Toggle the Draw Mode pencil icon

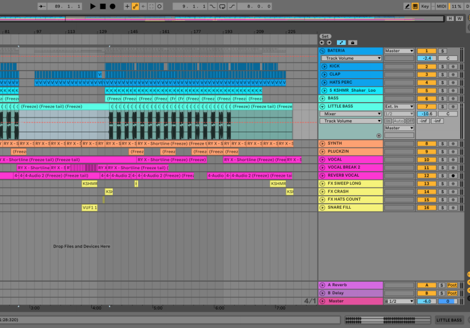click(x=407, y=6)
